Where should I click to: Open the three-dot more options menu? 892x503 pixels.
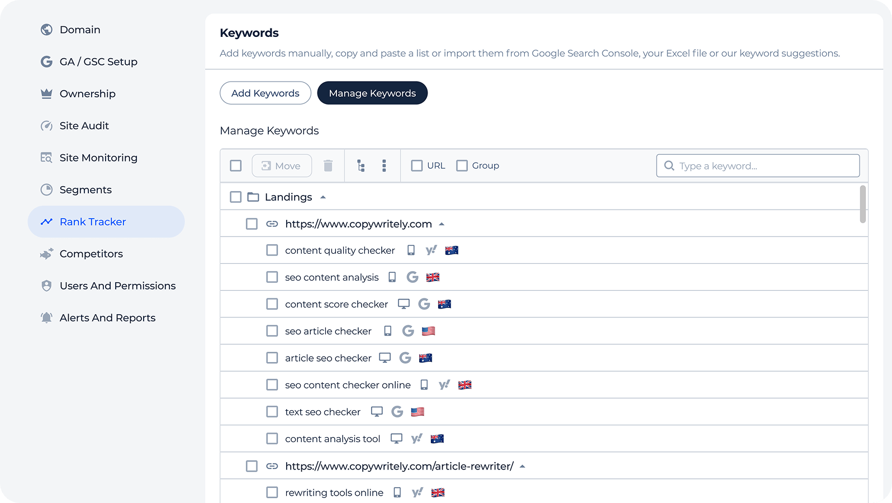[x=384, y=165]
